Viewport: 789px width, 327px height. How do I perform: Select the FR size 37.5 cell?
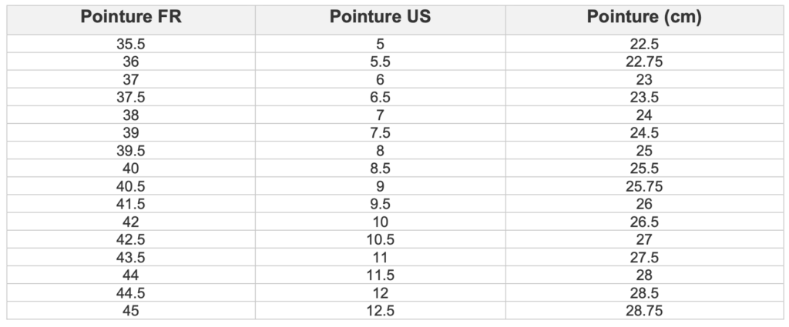[x=131, y=97]
